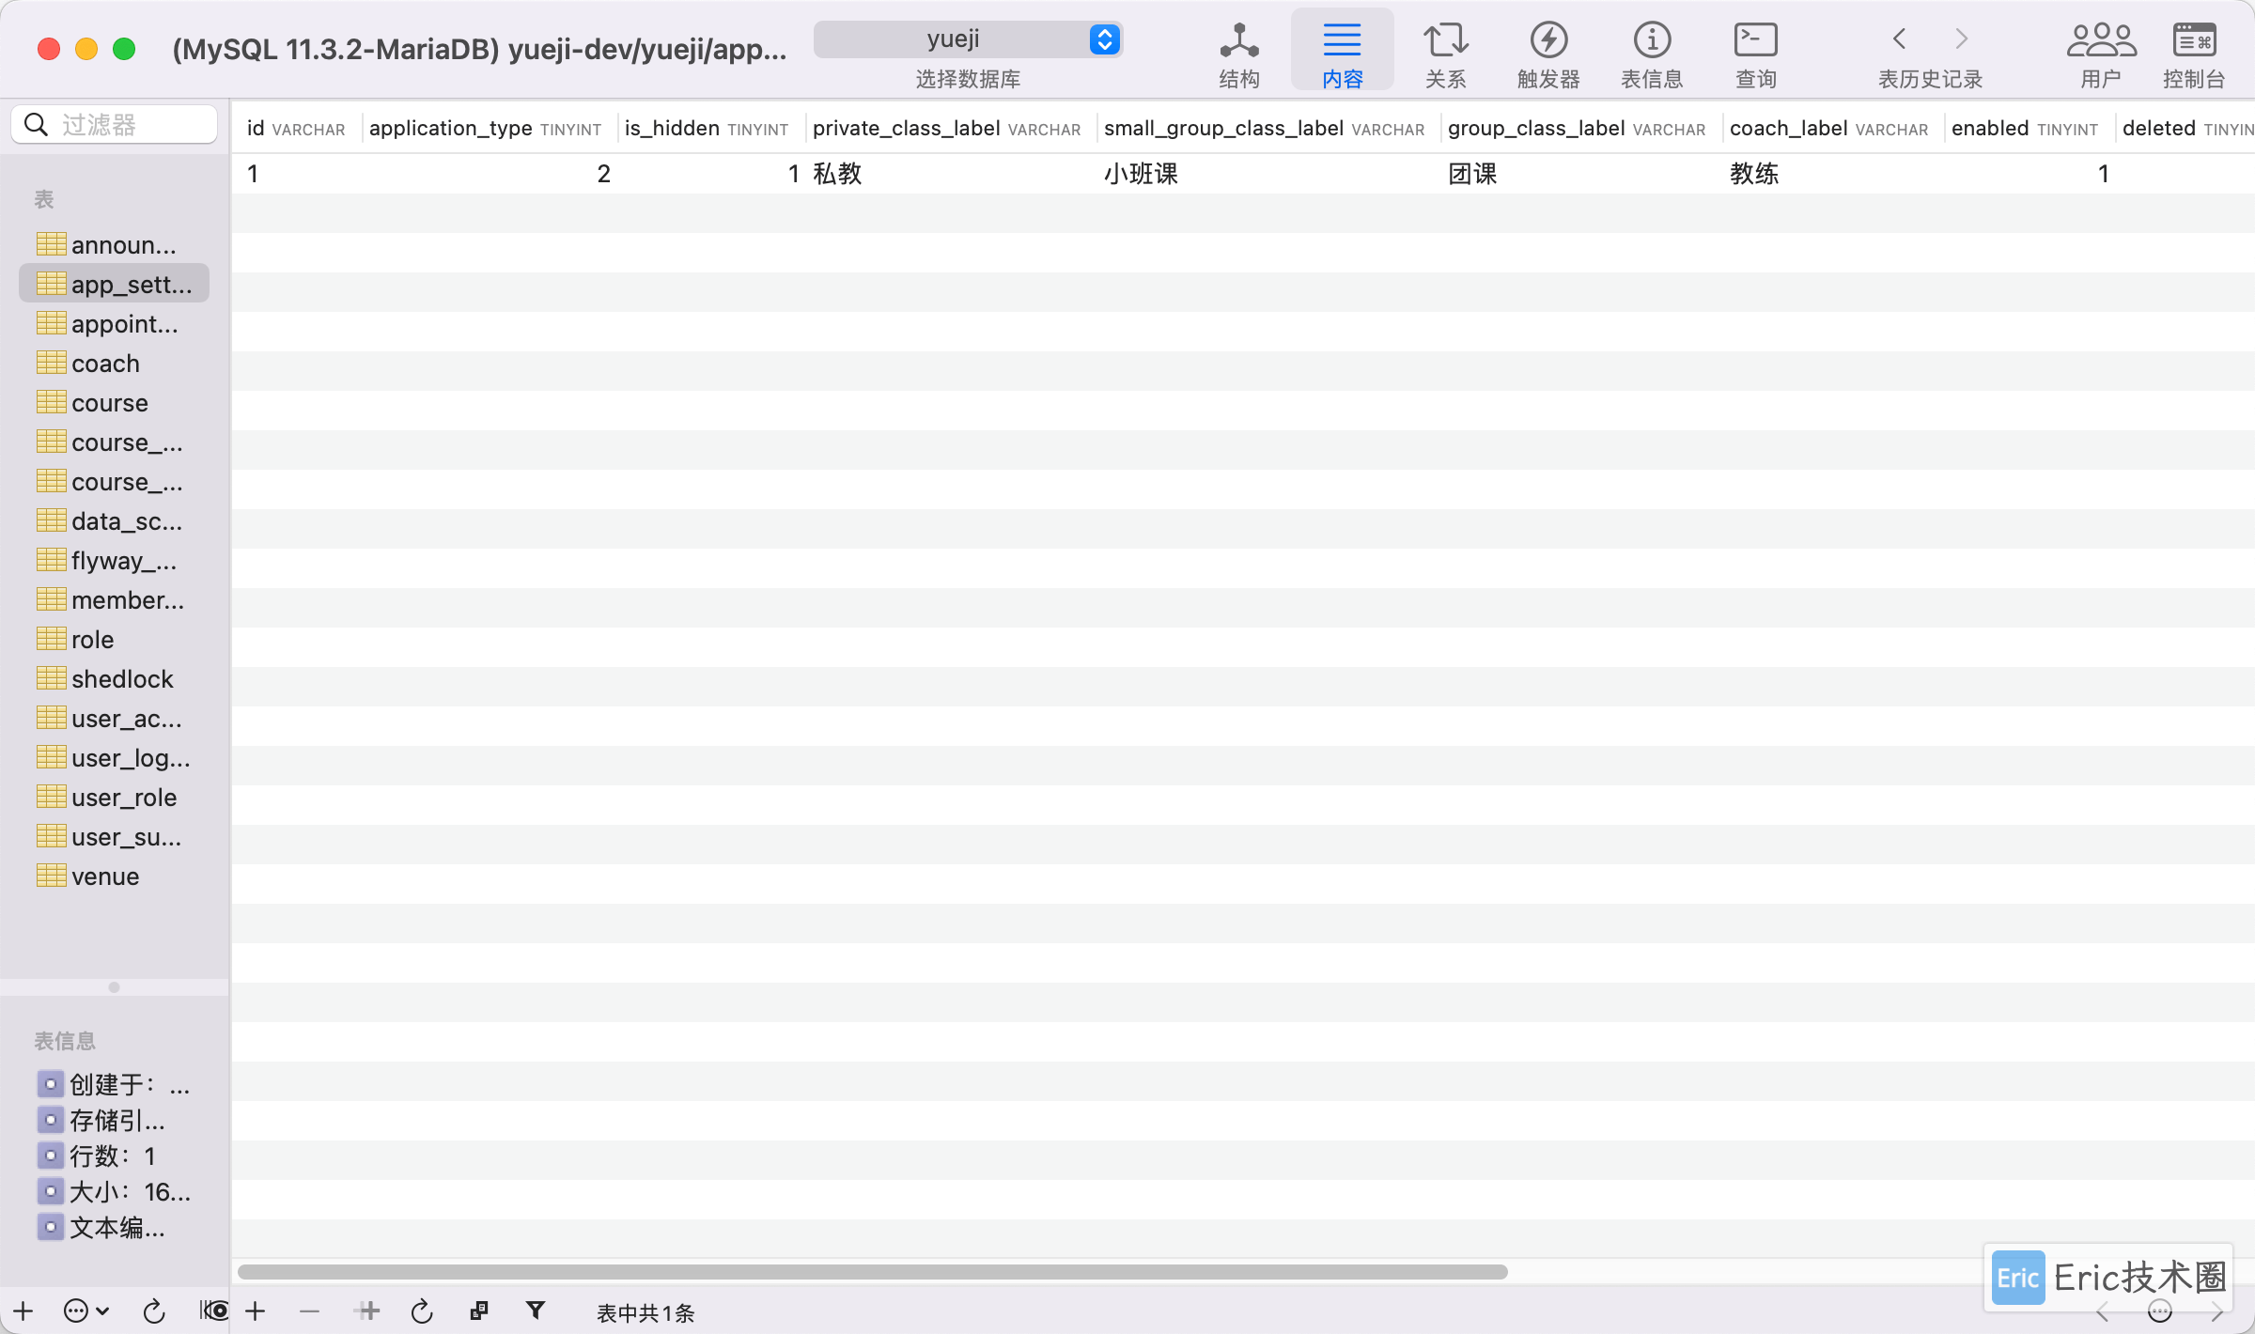Viewport: 2255px width, 1334px height.
Task: Select the role table
Action: coord(115,639)
